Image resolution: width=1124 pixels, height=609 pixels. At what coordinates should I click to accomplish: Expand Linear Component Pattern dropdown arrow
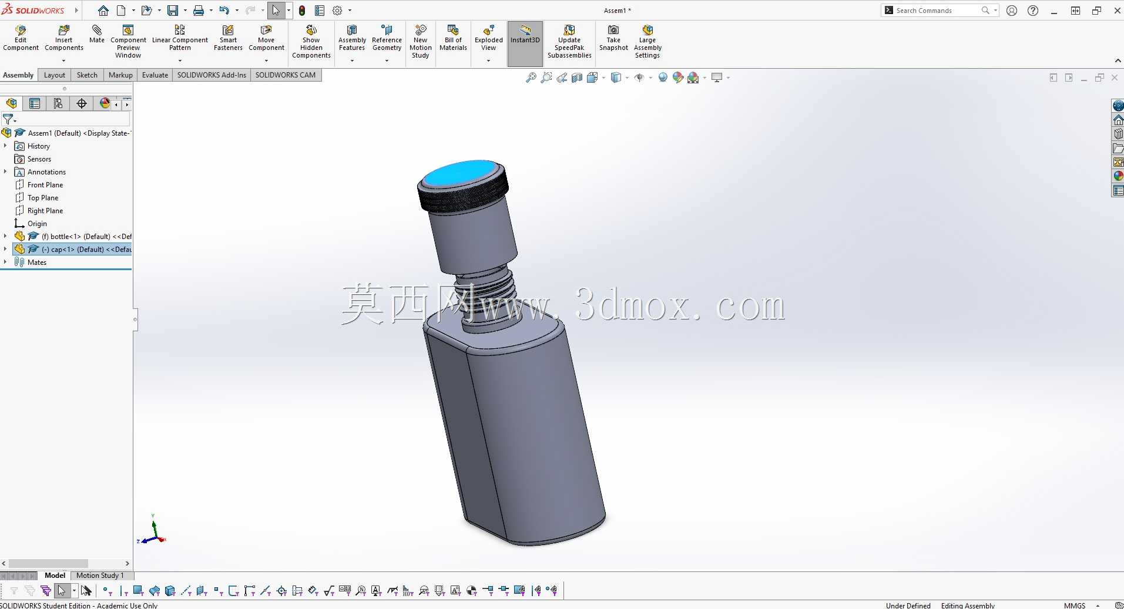point(180,60)
